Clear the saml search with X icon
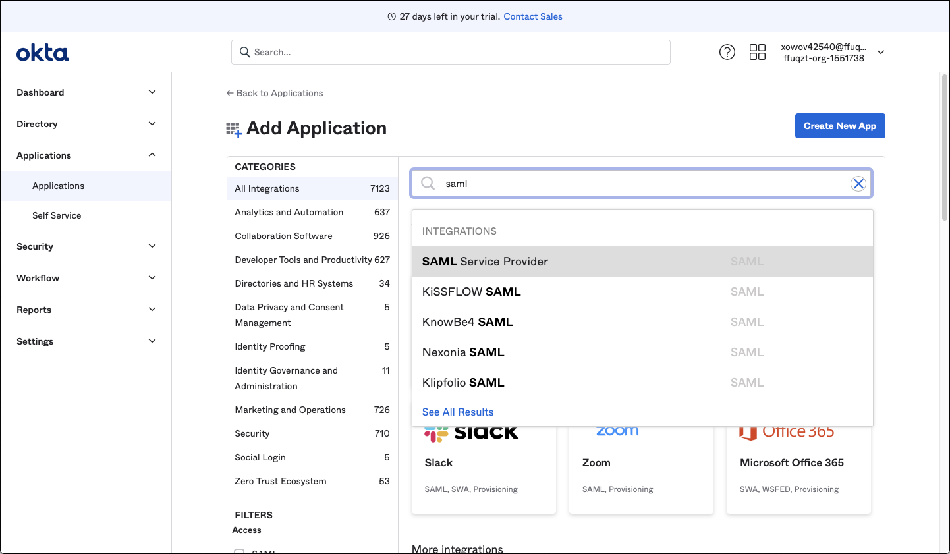Image resolution: width=950 pixels, height=554 pixels. 858,184
